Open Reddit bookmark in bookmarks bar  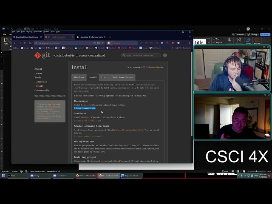pos(90,48)
